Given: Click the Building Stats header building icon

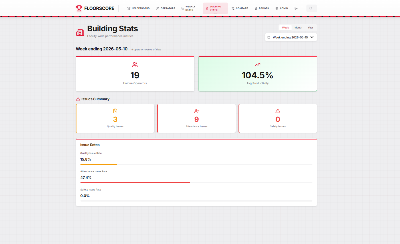Looking at the screenshot, I should tap(80, 32).
